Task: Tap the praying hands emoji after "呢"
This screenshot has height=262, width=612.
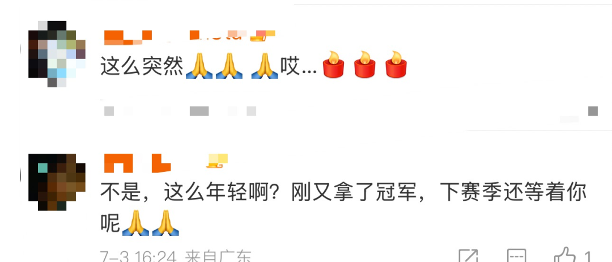Action: click(135, 222)
